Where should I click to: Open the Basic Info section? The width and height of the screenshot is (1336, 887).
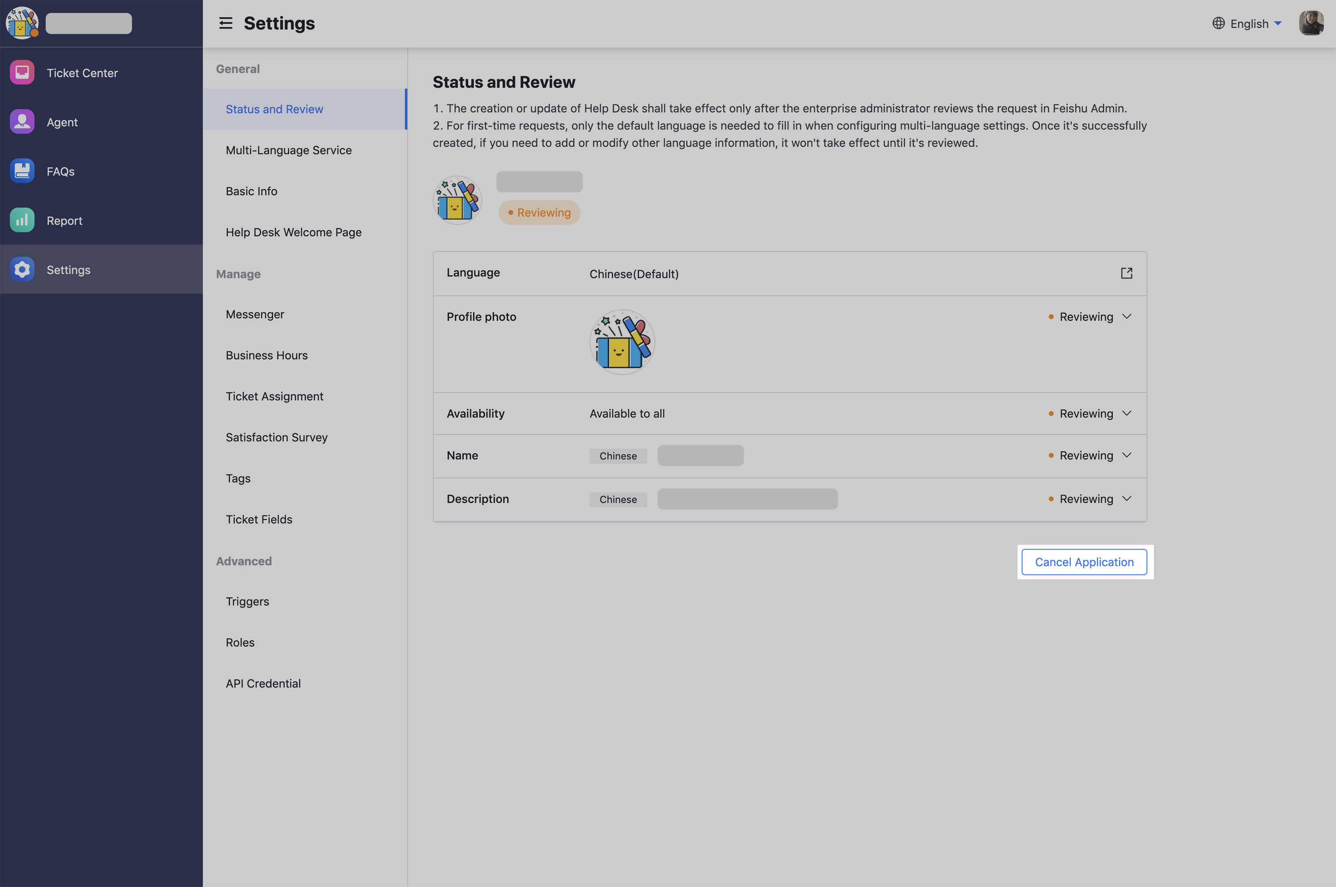coord(251,191)
